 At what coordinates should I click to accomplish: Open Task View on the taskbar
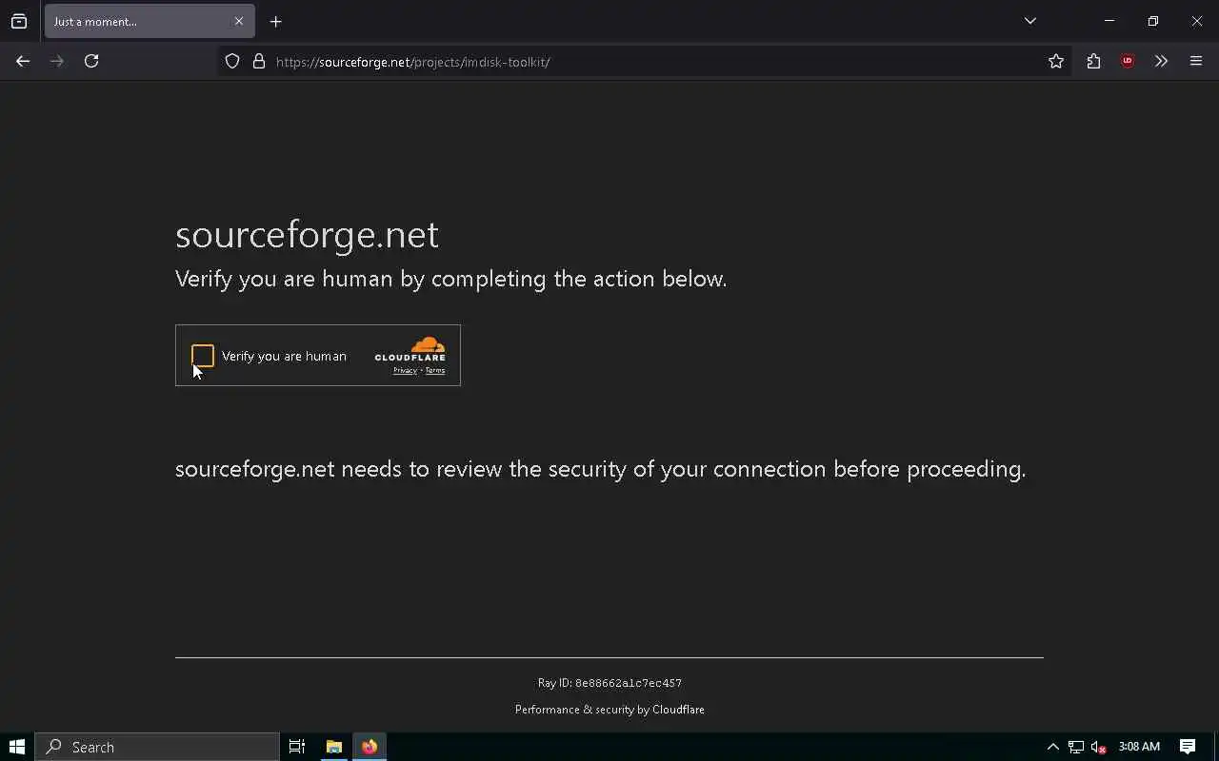pos(297,747)
